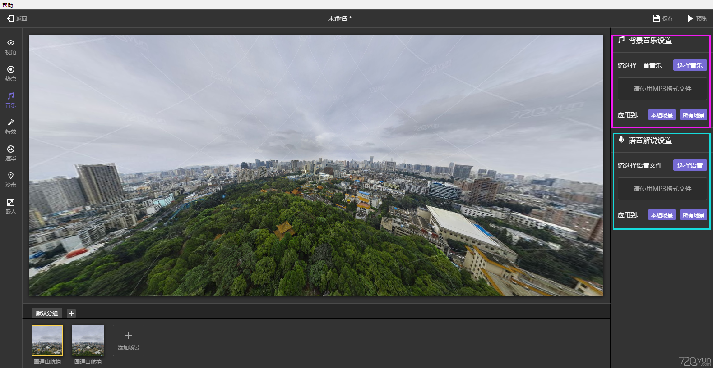Save the project with 保存
Viewport: 713px width, 368px height.
[x=663, y=18]
